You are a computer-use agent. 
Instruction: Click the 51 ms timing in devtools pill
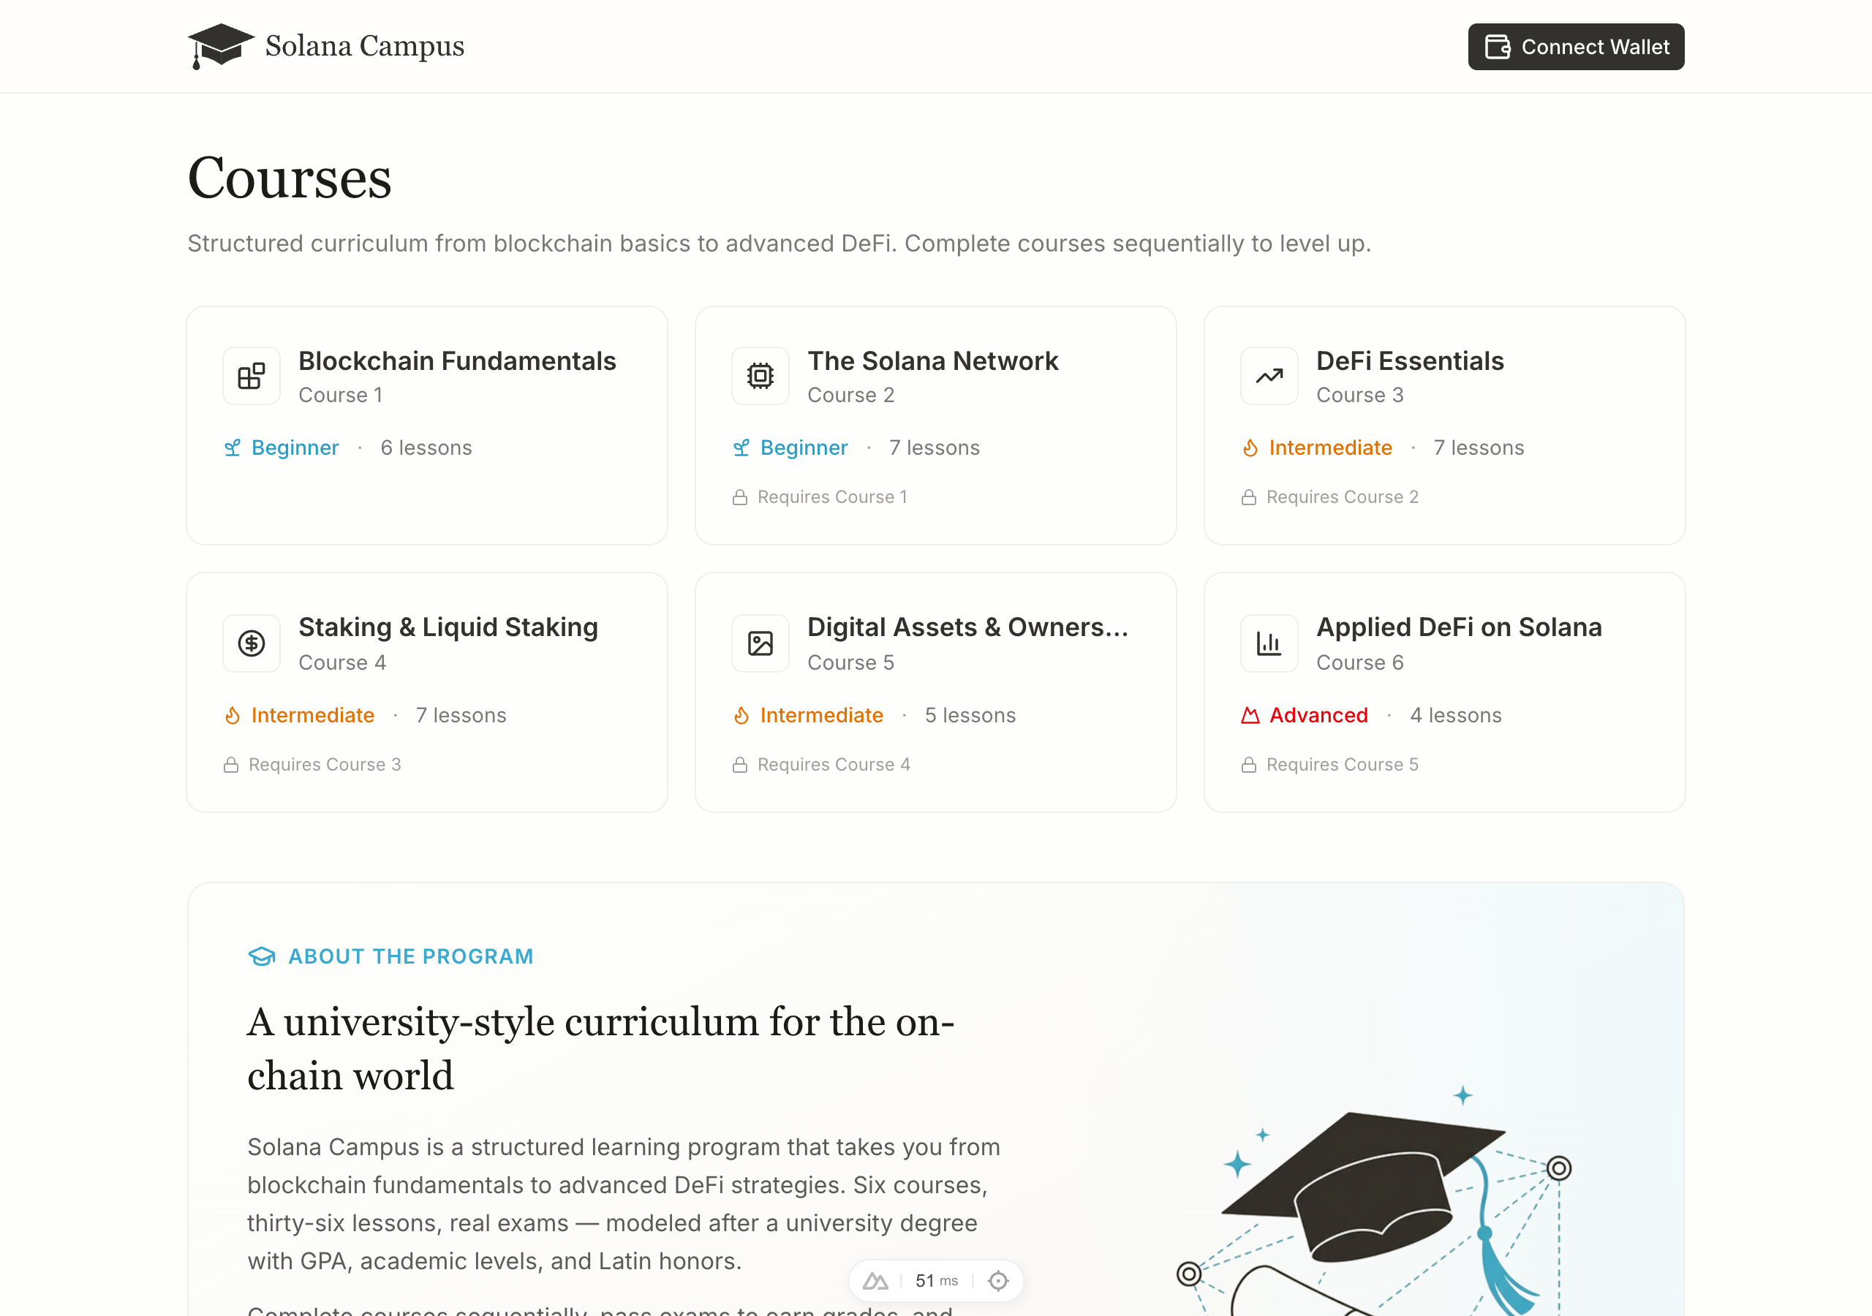pos(936,1281)
